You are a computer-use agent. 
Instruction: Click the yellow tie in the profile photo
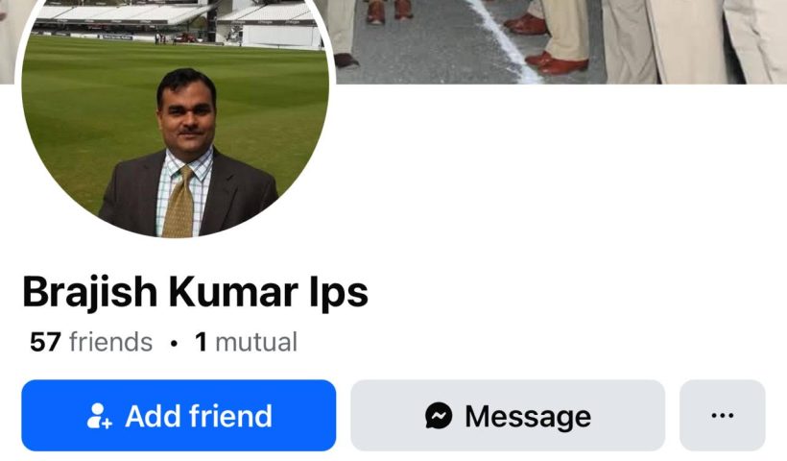pos(179,202)
